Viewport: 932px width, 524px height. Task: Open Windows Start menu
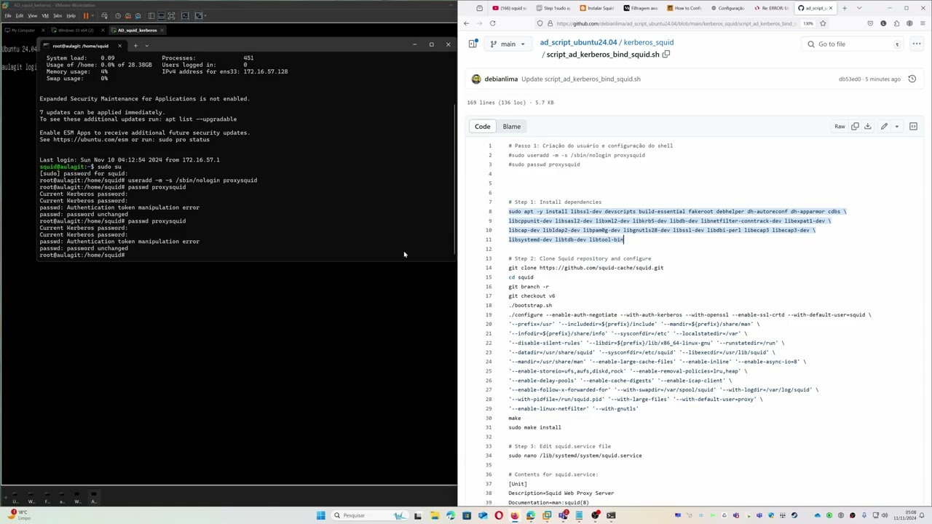coord(320,515)
